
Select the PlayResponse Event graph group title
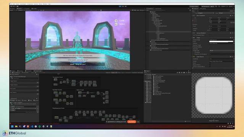[58, 108]
